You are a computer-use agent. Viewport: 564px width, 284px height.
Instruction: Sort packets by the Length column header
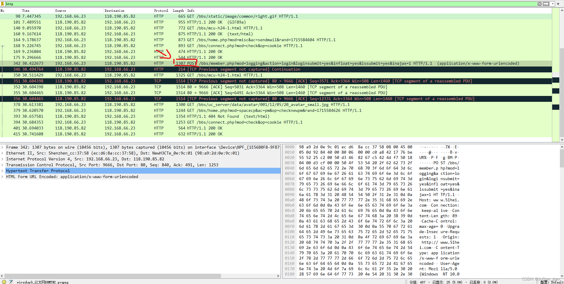178,11
